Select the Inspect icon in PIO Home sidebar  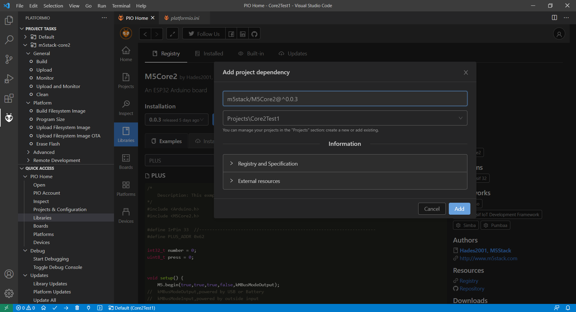(126, 108)
